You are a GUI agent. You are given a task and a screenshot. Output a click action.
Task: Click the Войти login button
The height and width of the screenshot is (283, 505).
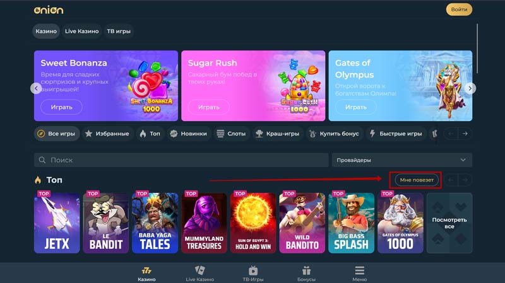point(459,9)
